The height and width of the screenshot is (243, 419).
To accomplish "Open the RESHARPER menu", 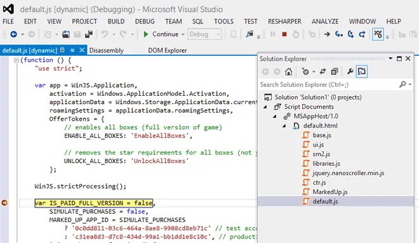I will (284, 22).
